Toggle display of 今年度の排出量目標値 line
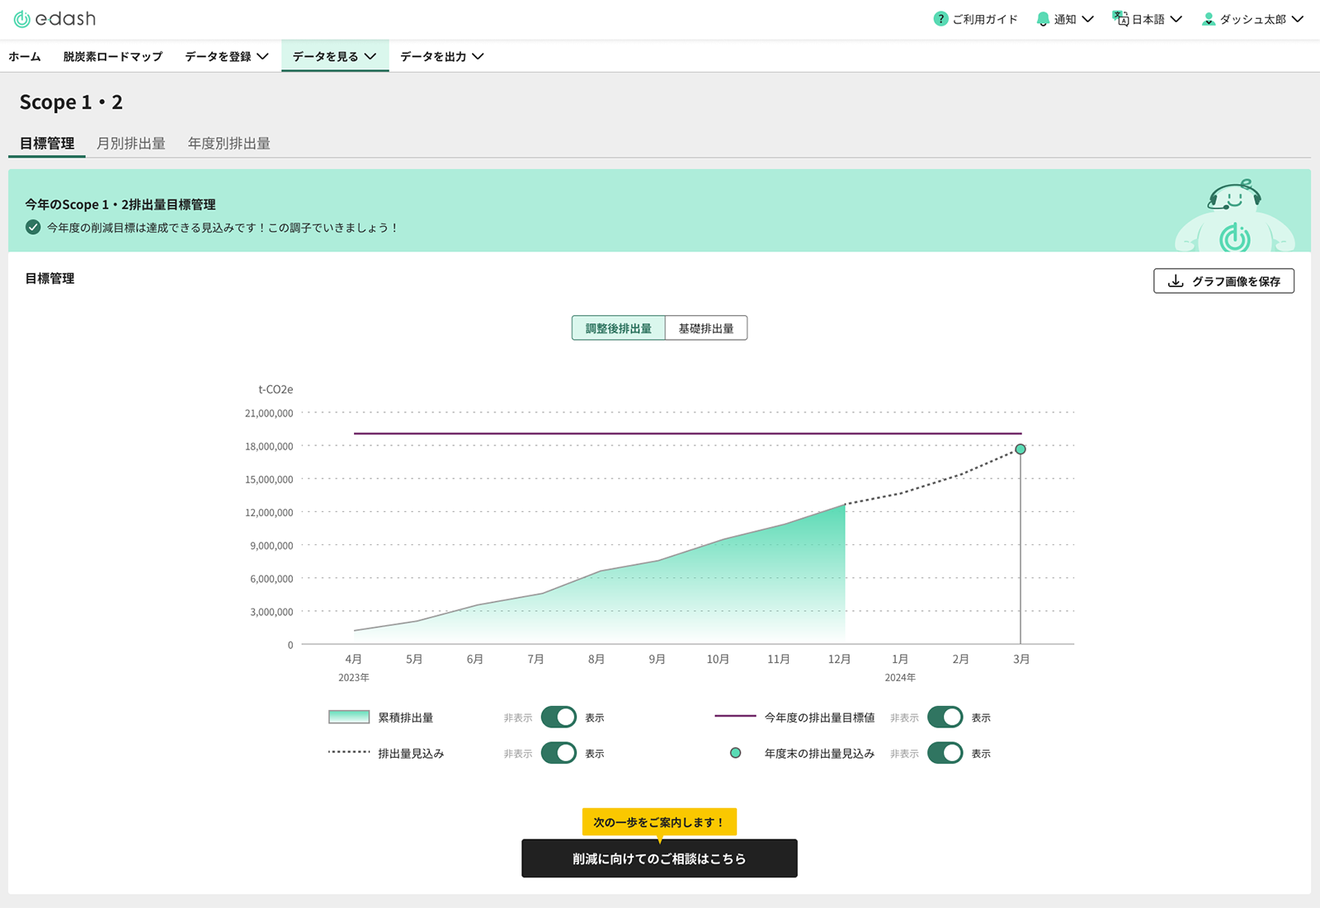 click(x=945, y=717)
